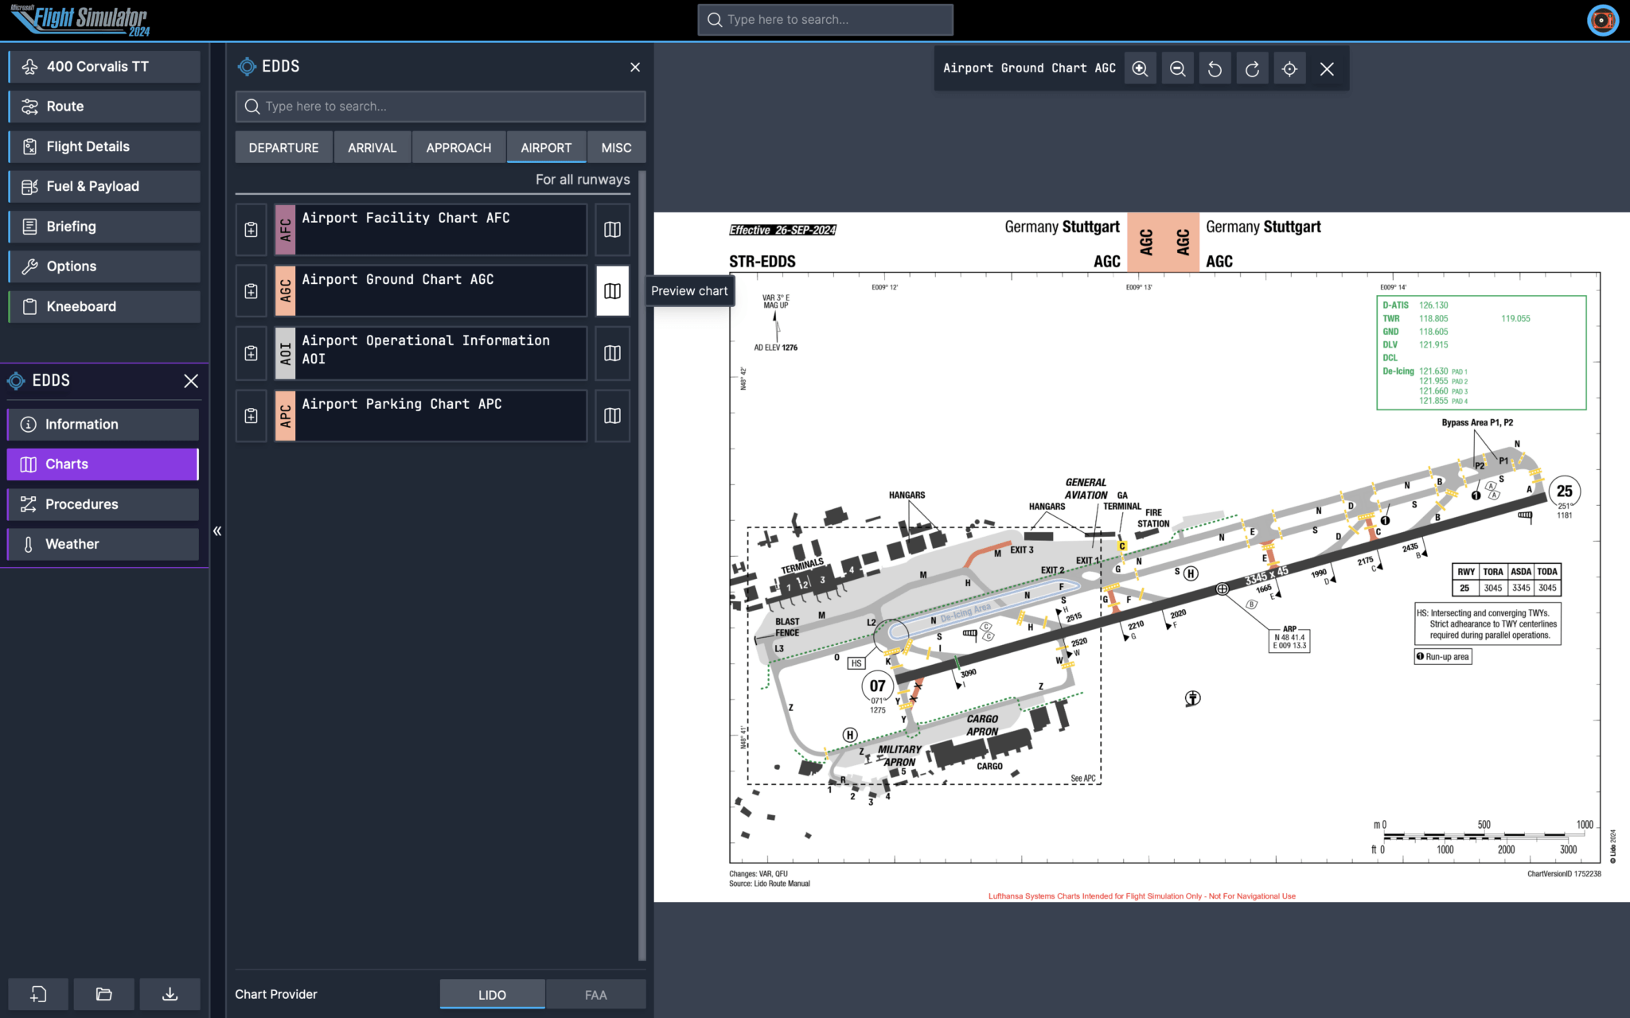Switch chart provider to FAA

click(595, 994)
